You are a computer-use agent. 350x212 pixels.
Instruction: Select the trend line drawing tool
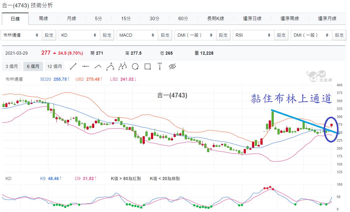(x=73, y=66)
